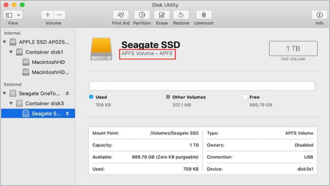This screenshot has height=186, width=330.
Task: Click the disk usage bar
Action: [x=202, y=86]
